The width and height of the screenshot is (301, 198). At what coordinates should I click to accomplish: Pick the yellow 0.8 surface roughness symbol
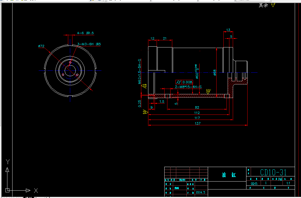point(145,111)
